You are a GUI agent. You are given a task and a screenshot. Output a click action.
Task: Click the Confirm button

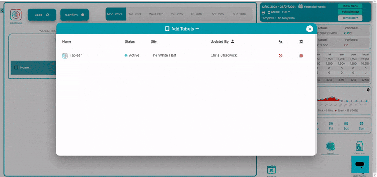74,15
